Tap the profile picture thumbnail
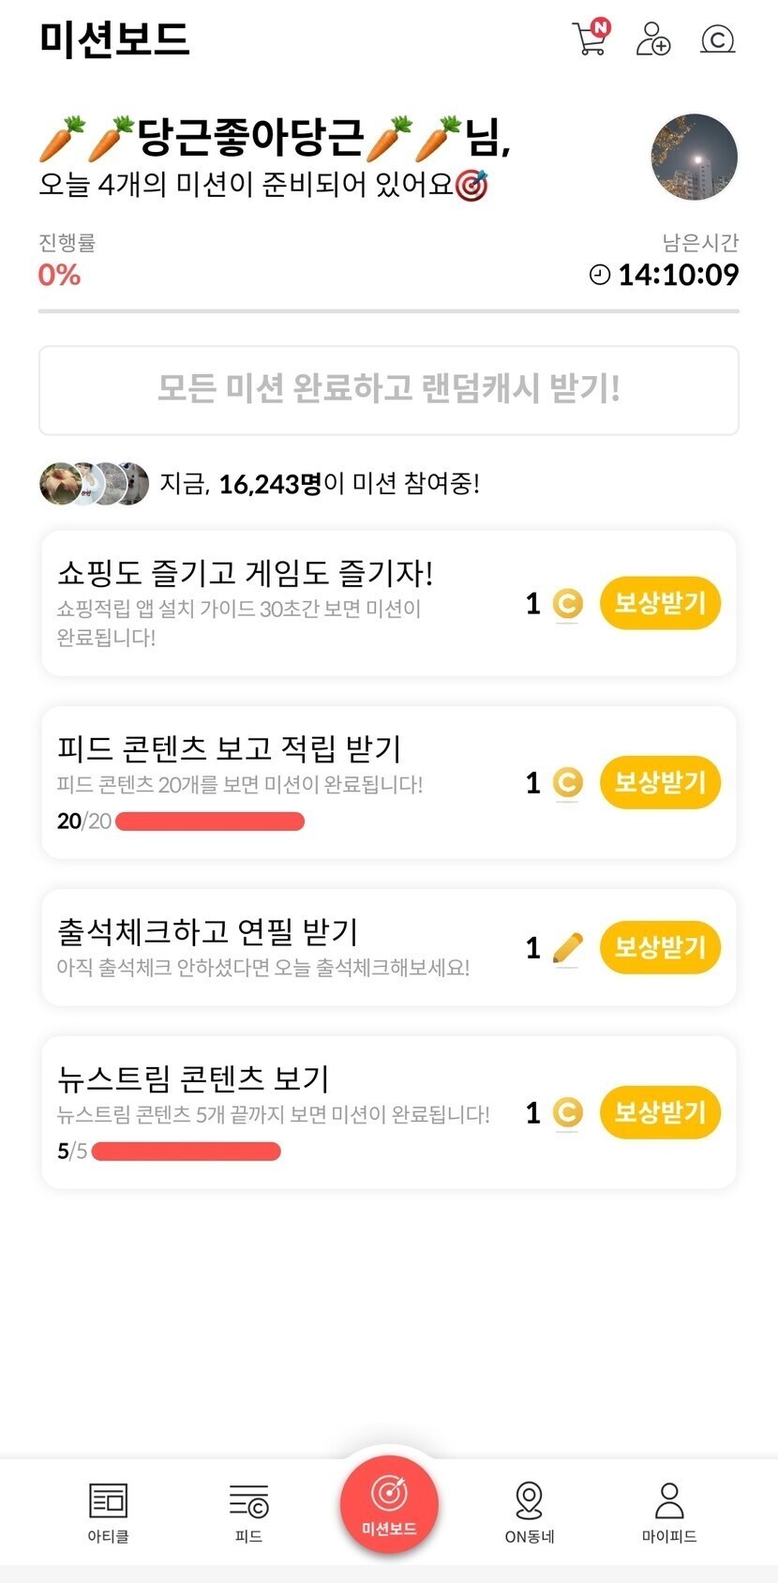Image resolution: width=778 pixels, height=1583 pixels. 694,158
